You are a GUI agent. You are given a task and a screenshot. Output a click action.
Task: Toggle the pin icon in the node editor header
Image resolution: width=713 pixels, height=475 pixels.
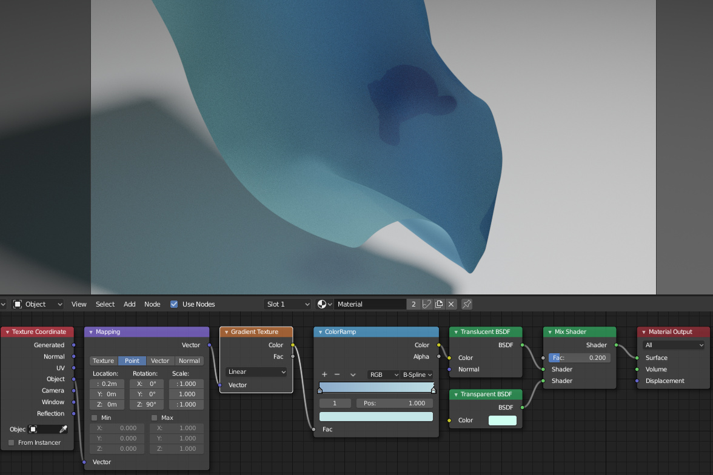coord(466,304)
